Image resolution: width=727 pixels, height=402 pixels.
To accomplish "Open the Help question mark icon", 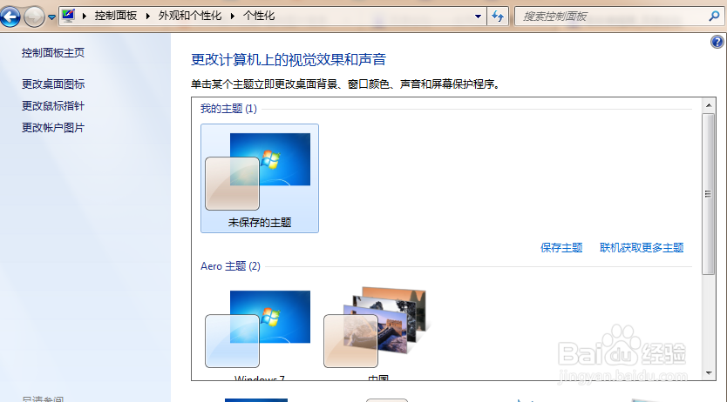I will tap(717, 42).
